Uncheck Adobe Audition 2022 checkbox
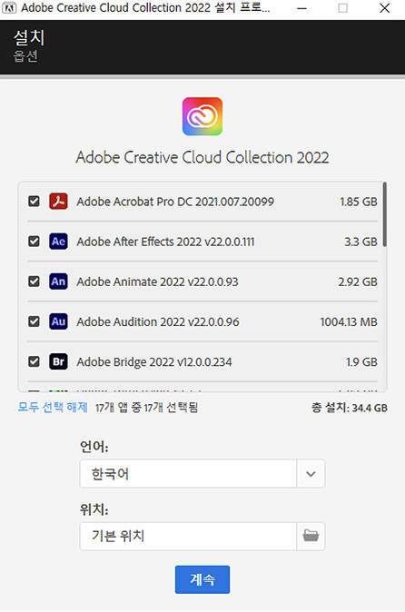This screenshot has height=612, width=405. click(34, 321)
